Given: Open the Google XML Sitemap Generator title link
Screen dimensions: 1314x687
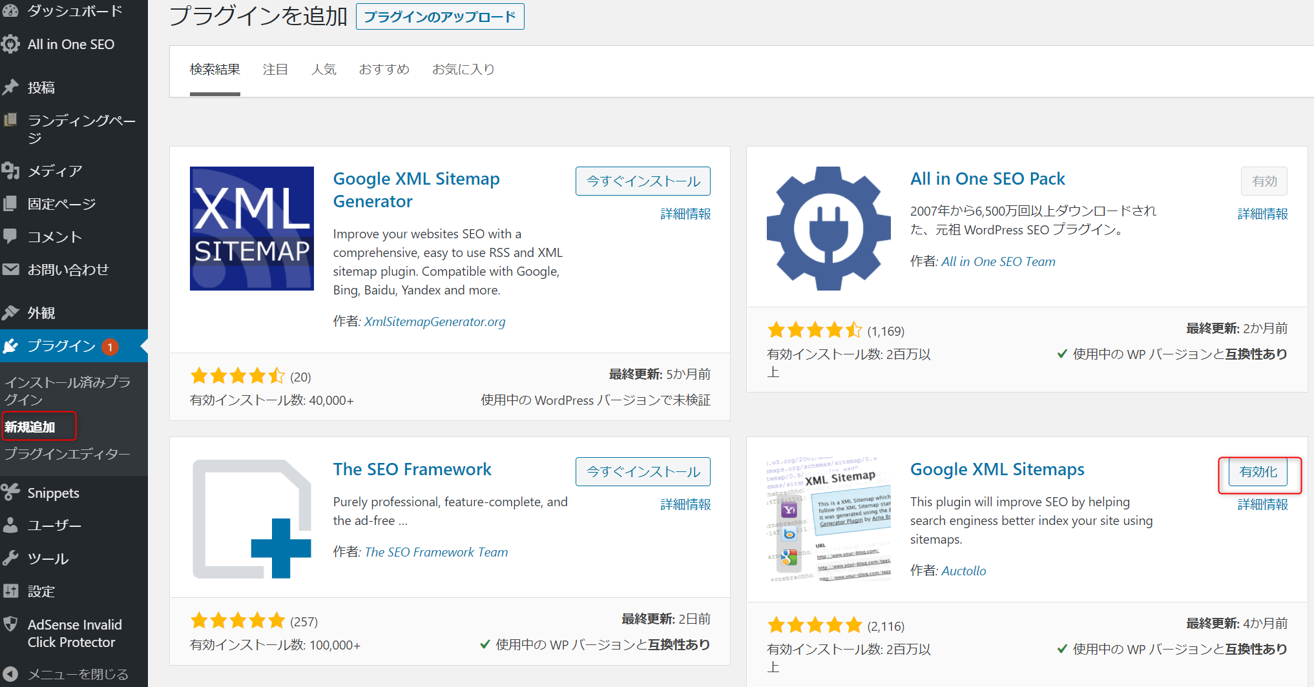Looking at the screenshot, I should pos(417,190).
